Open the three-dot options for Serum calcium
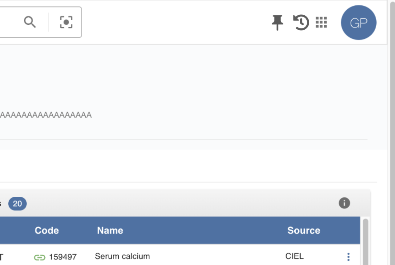The height and width of the screenshot is (265, 395). [x=348, y=257]
